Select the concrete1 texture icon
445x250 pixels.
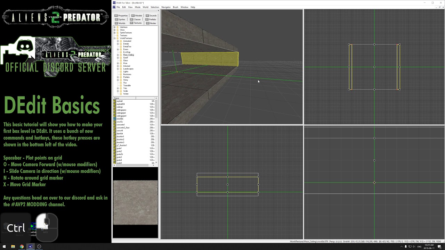(x=115, y=125)
